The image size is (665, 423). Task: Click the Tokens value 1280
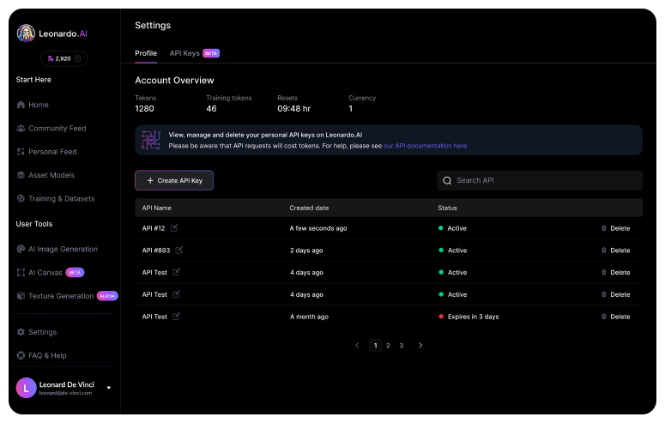click(145, 109)
